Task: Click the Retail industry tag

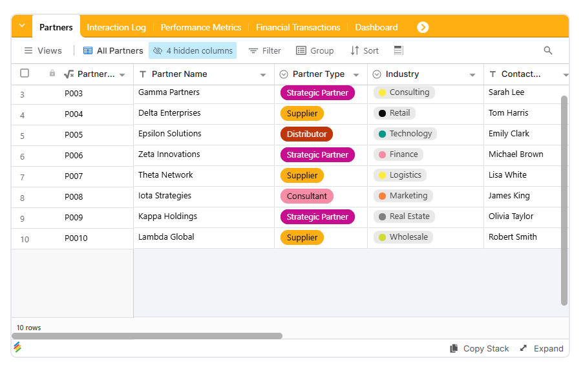Action: coord(394,113)
